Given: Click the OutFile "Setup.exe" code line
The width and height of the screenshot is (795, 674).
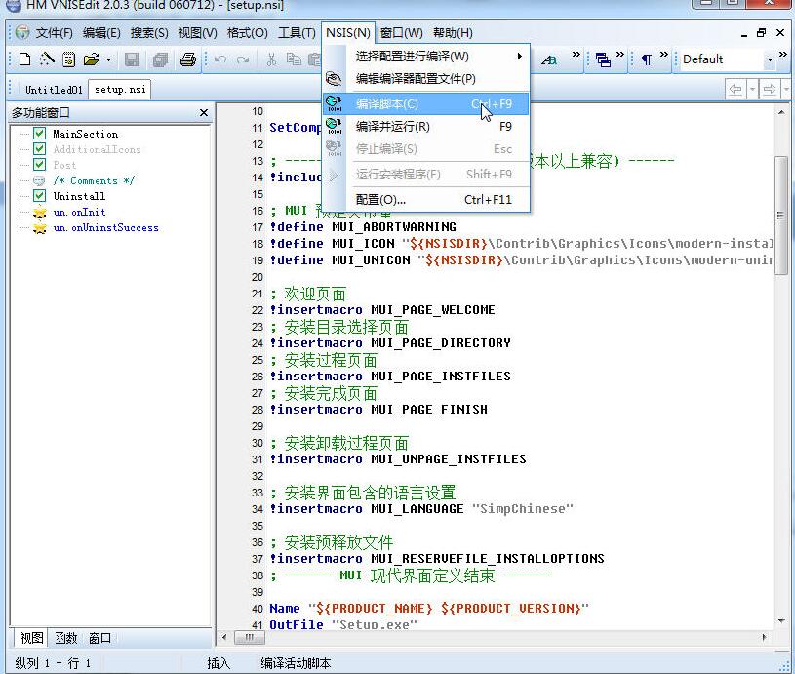Looking at the screenshot, I should coord(342,624).
